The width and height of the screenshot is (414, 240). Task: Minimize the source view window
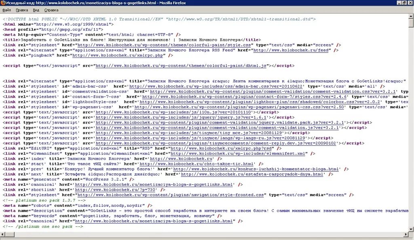[x=399, y=3]
